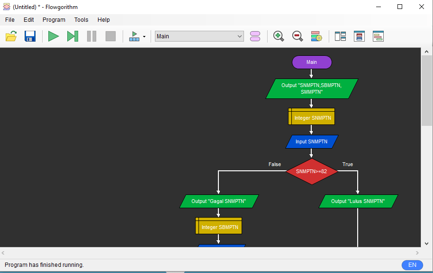This screenshot has width=433, height=273.
Task: Step through the program with the Step icon
Action: pyautogui.click(x=72, y=36)
